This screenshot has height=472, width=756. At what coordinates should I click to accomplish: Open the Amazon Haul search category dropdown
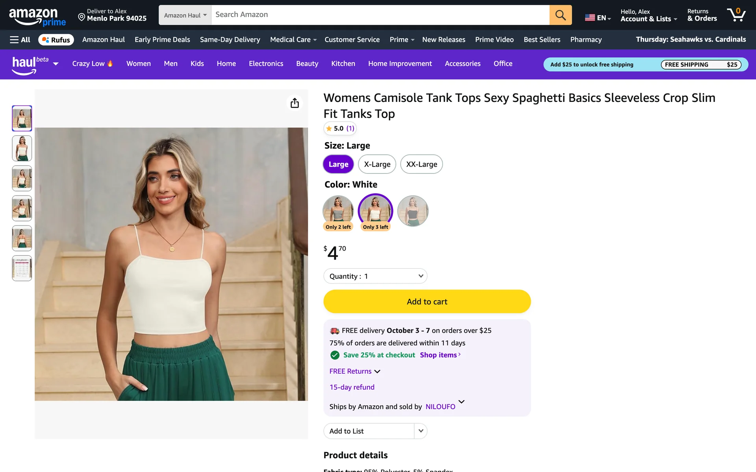coord(185,15)
